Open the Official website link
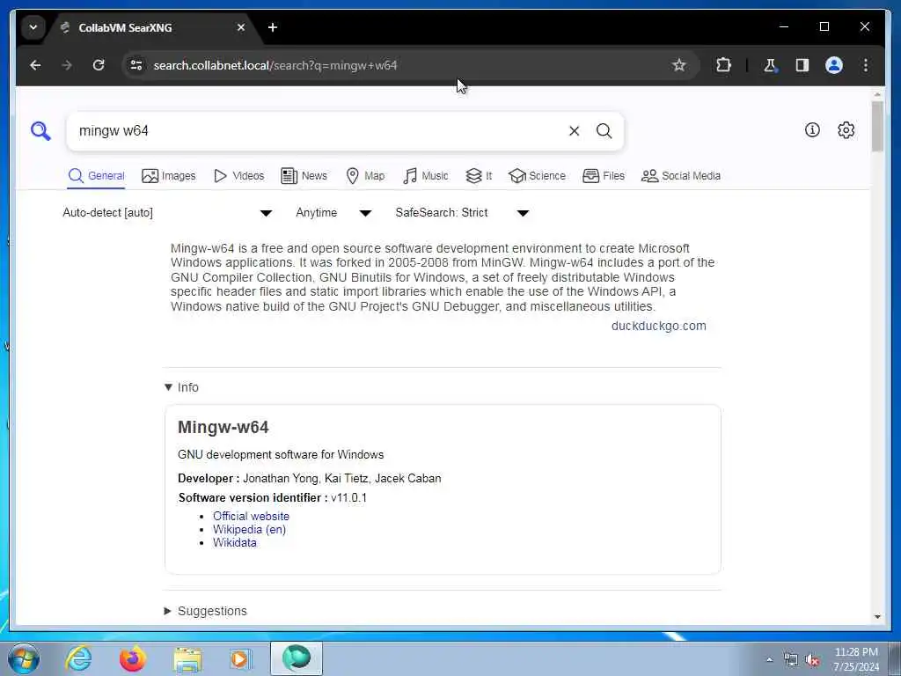 (x=251, y=516)
